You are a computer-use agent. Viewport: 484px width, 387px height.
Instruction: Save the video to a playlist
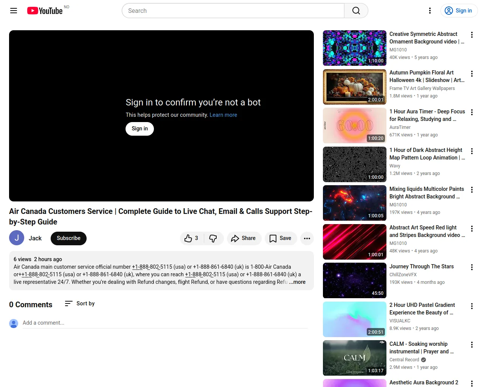pyautogui.click(x=281, y=238)
